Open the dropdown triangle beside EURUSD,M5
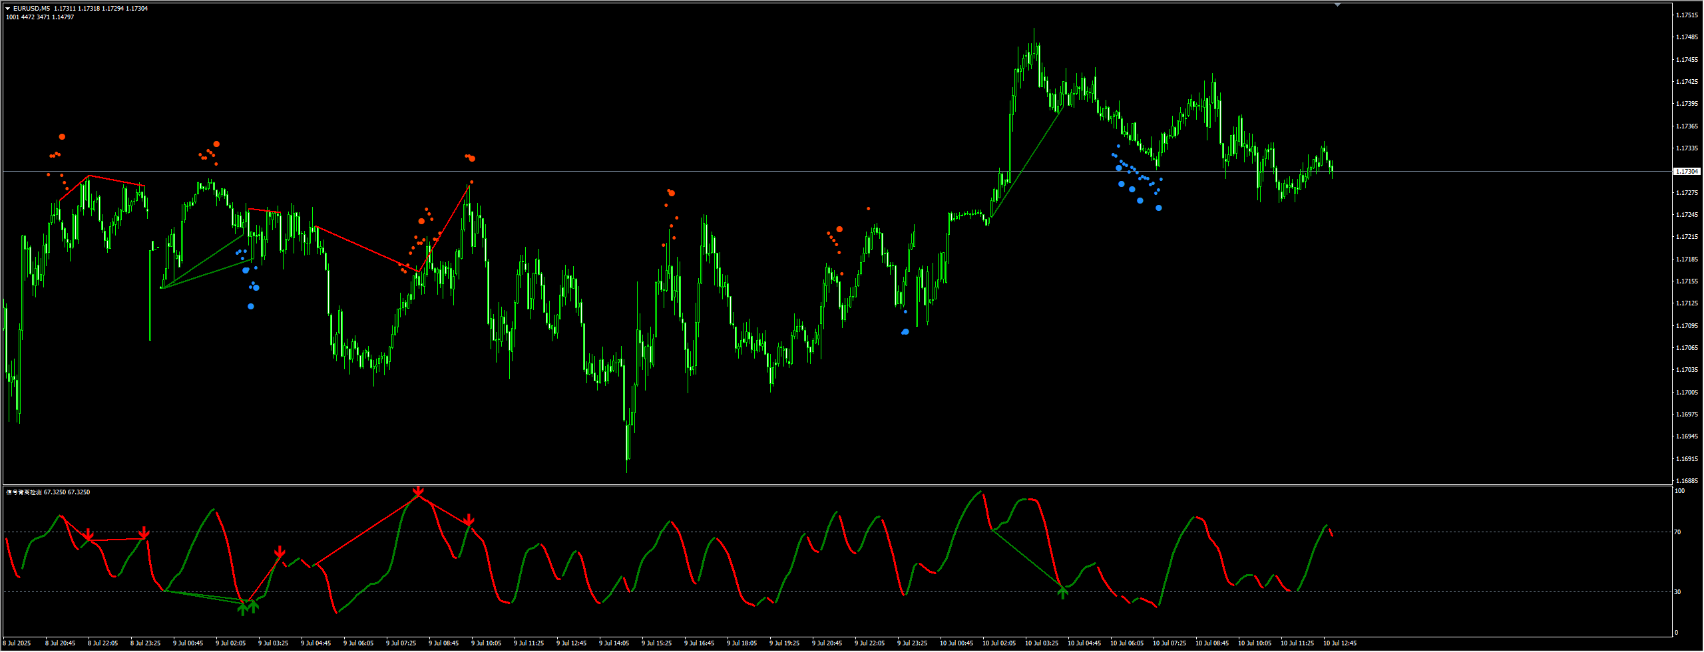This screenshot has height=652, width=1704. [x=8, y=9]
